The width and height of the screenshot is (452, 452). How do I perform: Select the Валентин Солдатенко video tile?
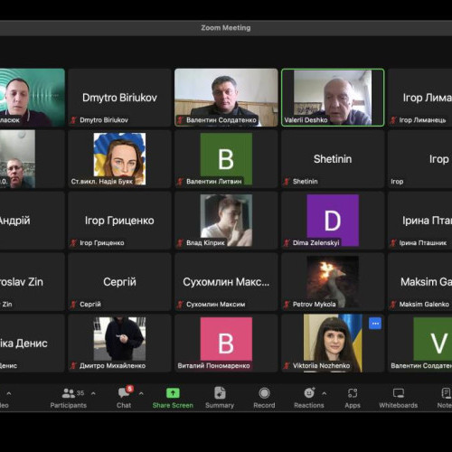click(226, 98)
